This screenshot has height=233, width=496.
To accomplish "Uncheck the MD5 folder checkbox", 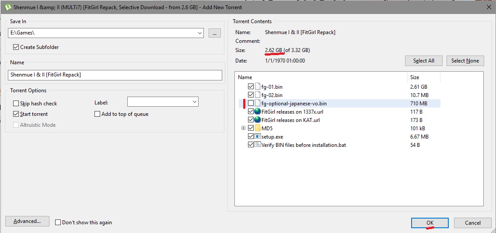I will (251, 128).
